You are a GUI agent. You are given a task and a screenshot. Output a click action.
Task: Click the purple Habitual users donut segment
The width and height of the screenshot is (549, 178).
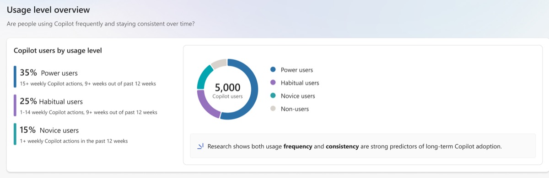tap(206, 105)
